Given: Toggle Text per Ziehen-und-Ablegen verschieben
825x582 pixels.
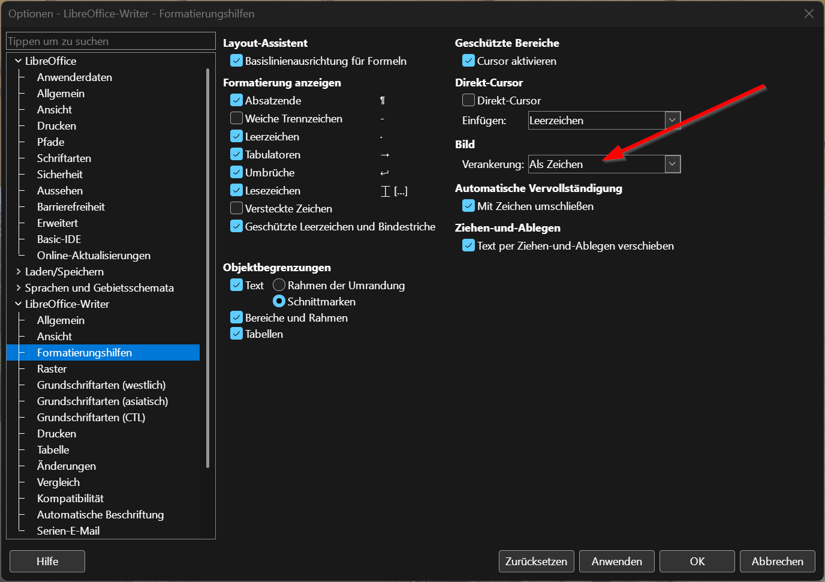Looking at the screenshot, I should [x=469, y=246].
